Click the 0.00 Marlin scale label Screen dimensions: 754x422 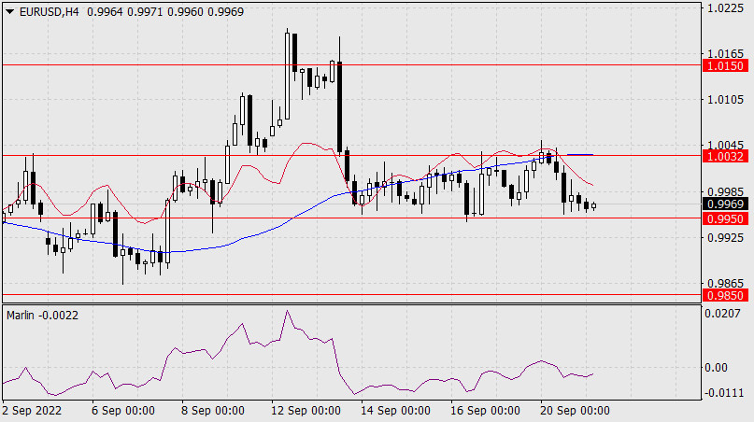coord(719,367)
